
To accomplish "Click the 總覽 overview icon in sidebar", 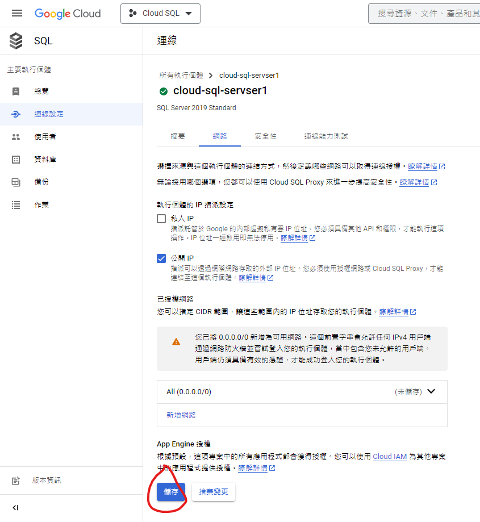I will pos(16,91).
